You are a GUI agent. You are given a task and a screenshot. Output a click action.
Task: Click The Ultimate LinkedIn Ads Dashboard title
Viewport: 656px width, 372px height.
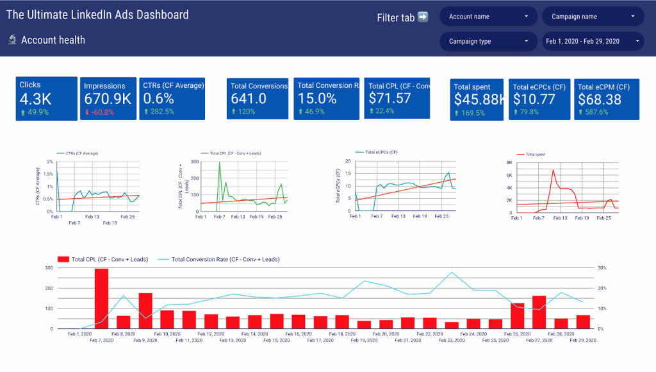click(x=97, y=15)
